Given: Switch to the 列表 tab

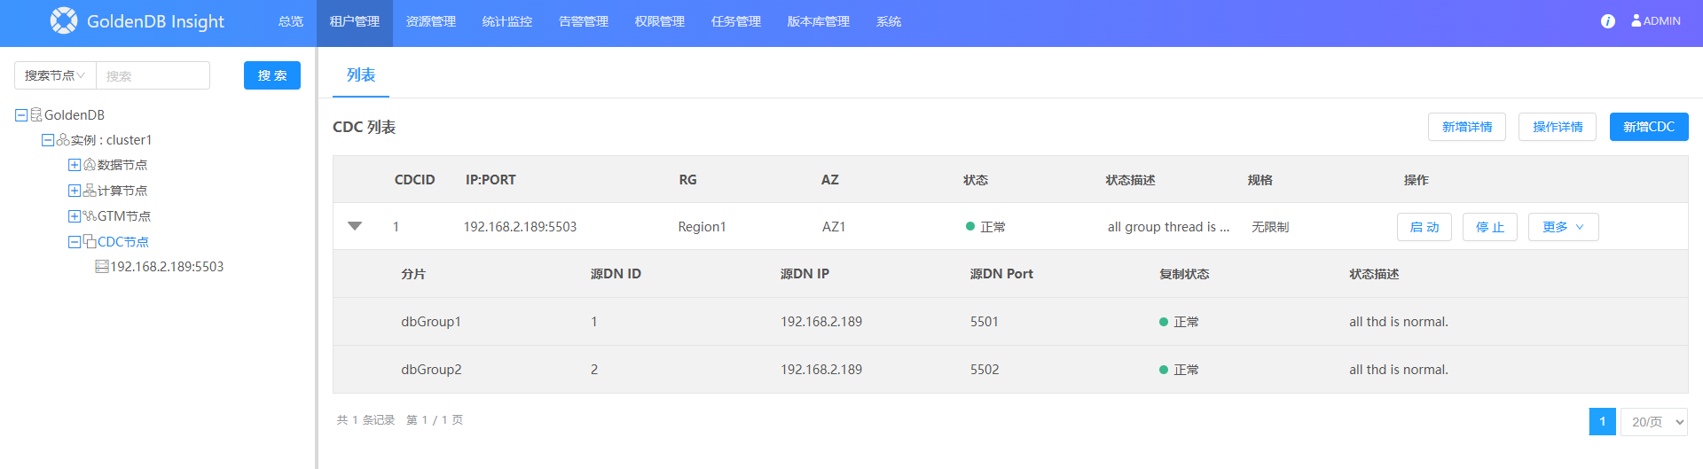Looking at the screenshot, I should point(361,75).
